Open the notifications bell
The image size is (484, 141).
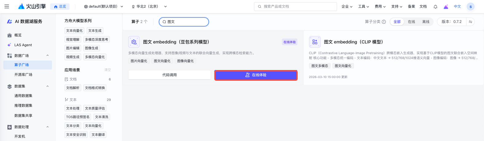point(435,7)
